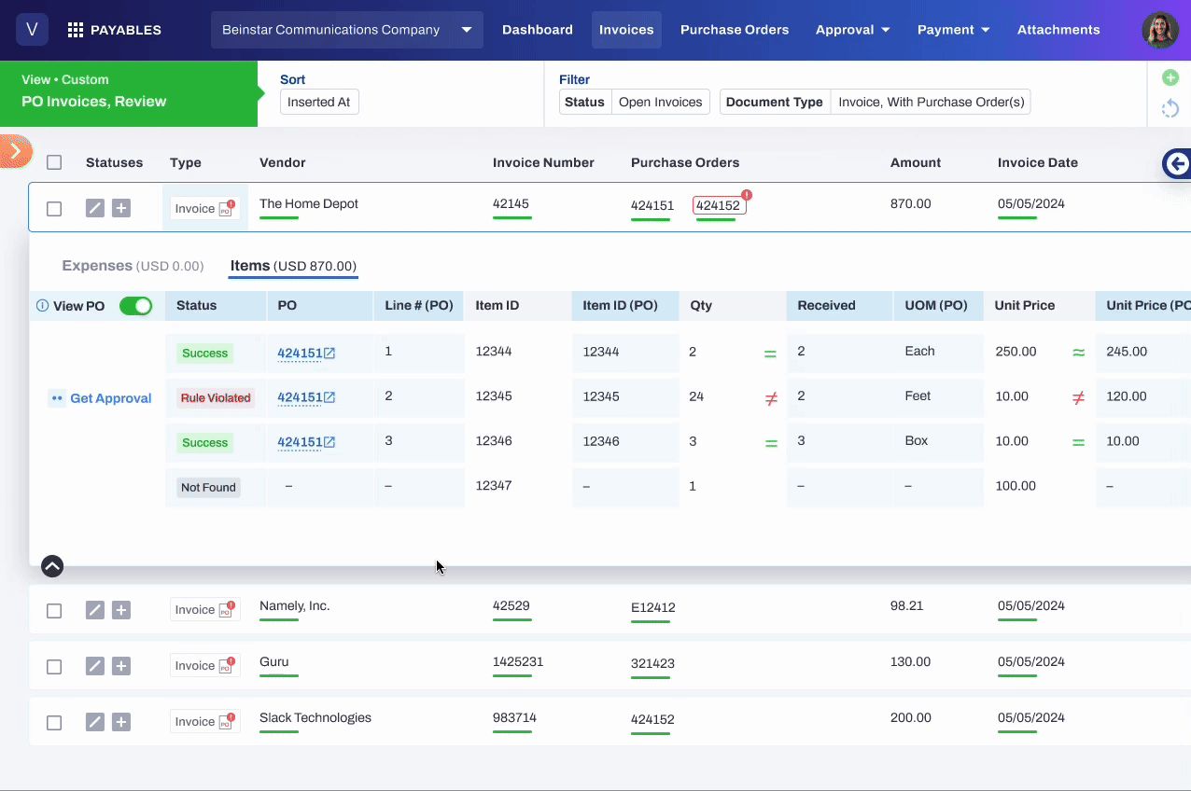
Task: Click the green add filter plus icon
Action: 1170,77
